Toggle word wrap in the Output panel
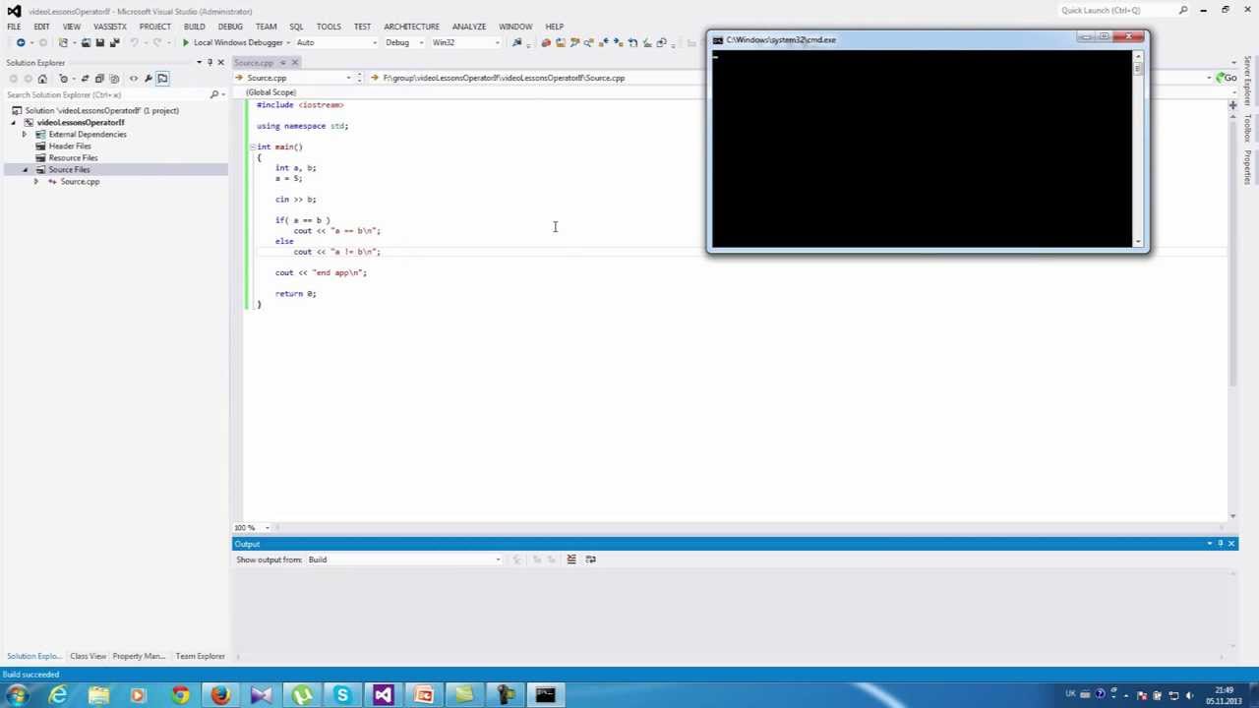 (590, 560)
